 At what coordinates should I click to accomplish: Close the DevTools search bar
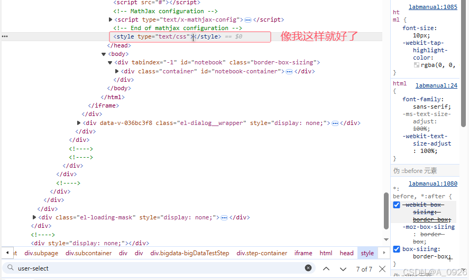[x=382, y=269]
